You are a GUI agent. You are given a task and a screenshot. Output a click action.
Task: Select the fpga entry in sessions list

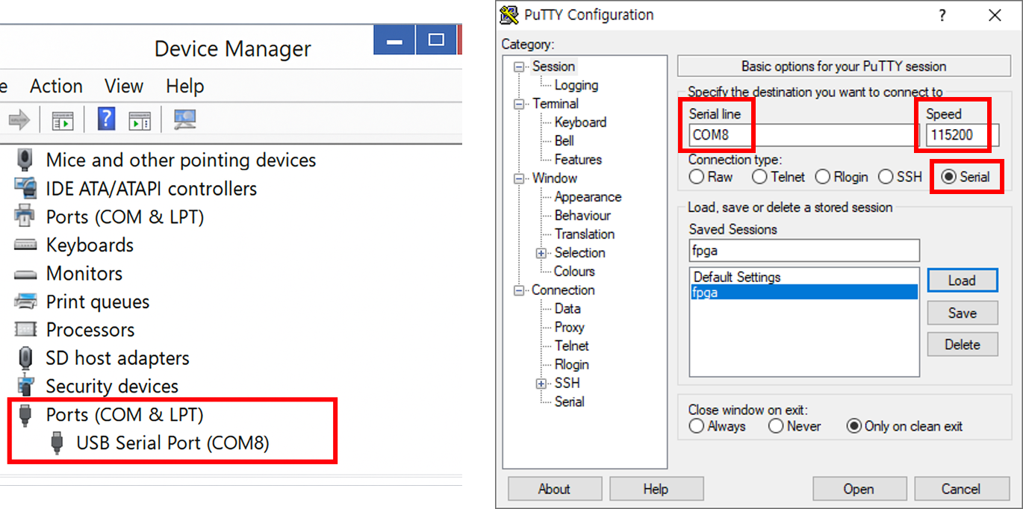pos(804,293)
